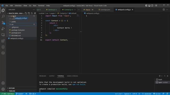The width and height of the screenshot is (170, 95).
Task: Close the Contact.js tab
Action: coord(75,9)
